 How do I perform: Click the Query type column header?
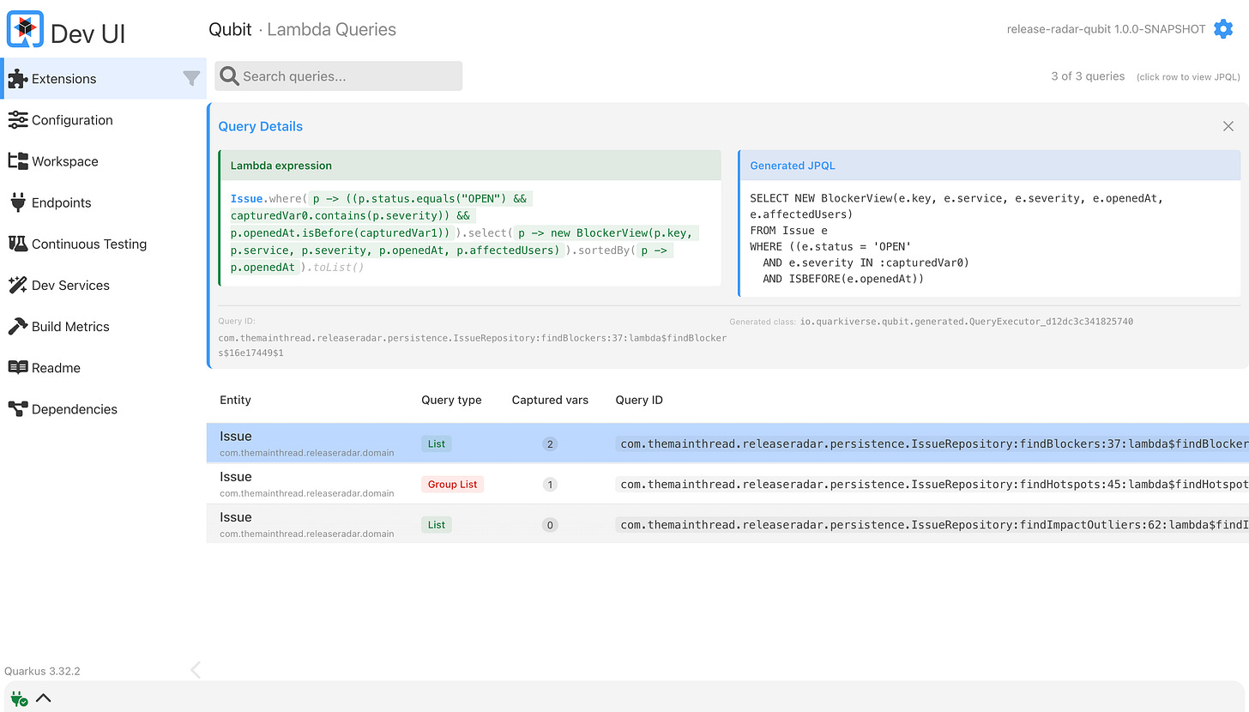pos(451,400)
